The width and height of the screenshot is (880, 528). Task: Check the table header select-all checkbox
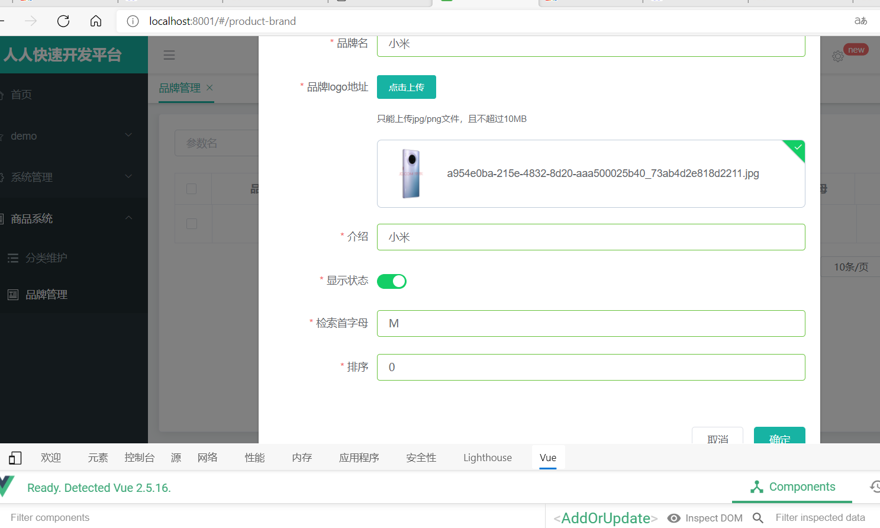tap(191, 189)
